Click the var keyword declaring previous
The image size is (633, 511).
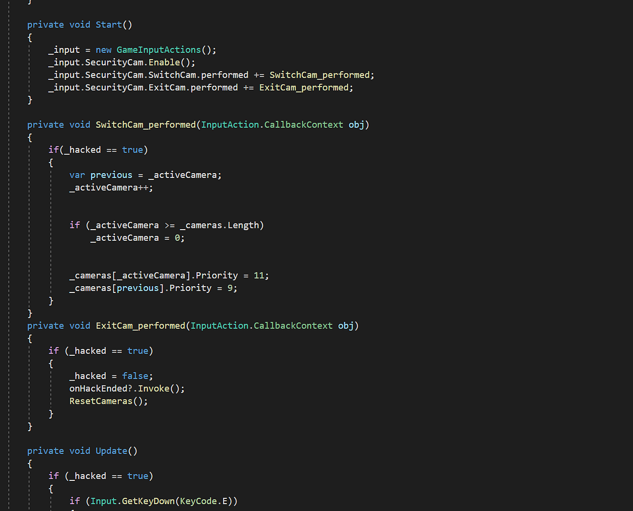[x=76, y=175]
